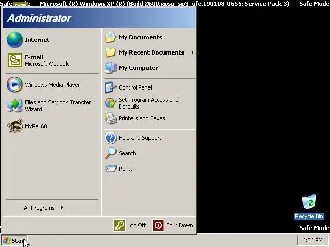
Task: Click the Windows Media Player label text
Action: pos(53,85)
